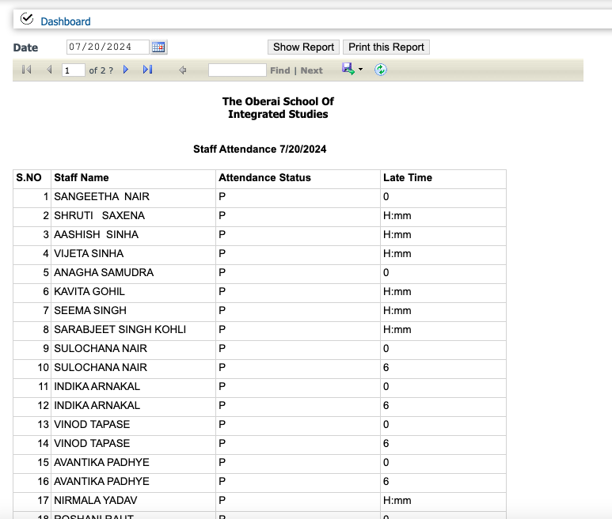
Task: Select late time H:mm for SHRUTI SAXENA
Action: [397, 216]
